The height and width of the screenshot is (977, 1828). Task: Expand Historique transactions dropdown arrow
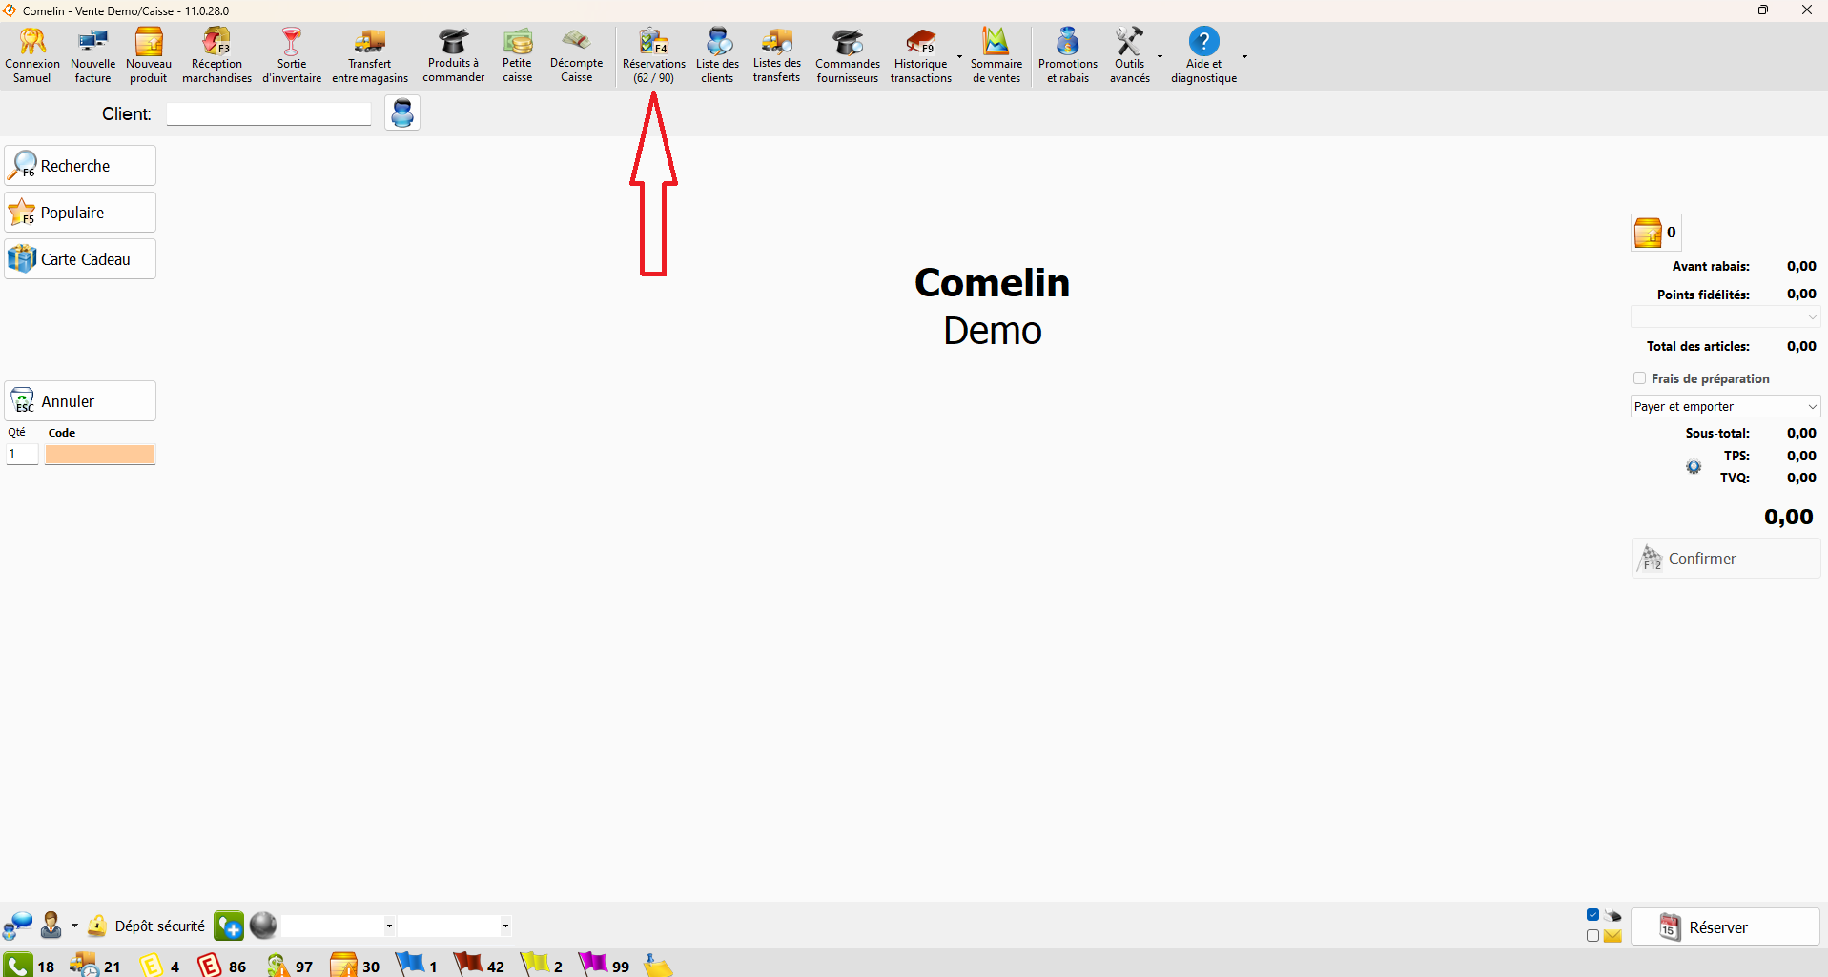point(959,56)
